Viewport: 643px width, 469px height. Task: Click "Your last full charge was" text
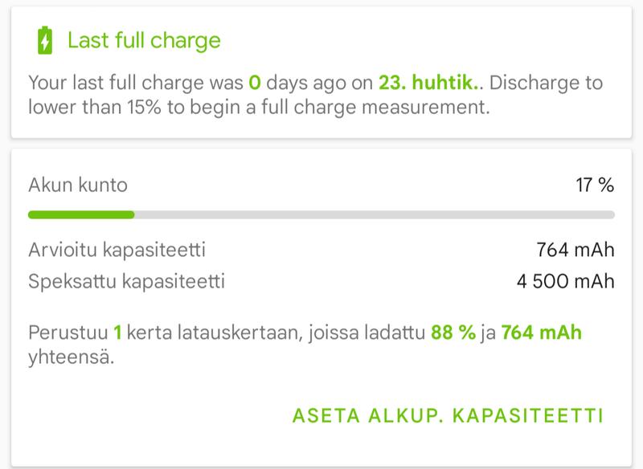pos(135,84)
